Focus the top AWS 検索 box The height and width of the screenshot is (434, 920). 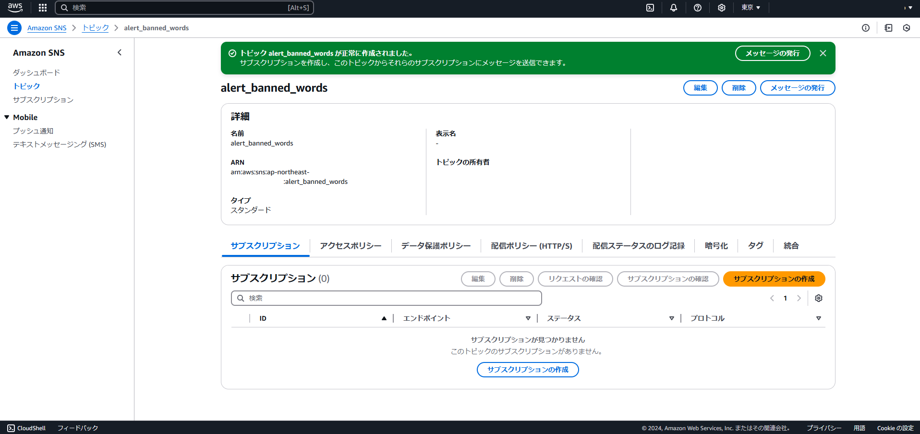[x=184, y=8]
